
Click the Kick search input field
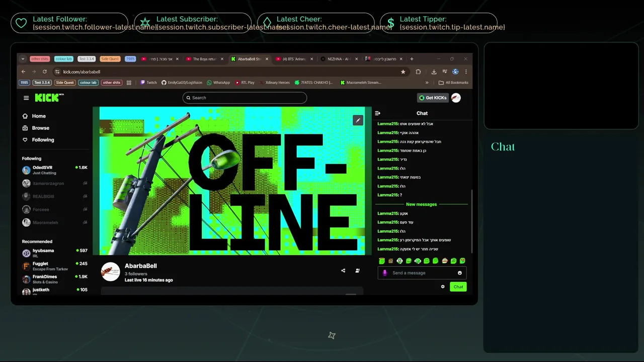point(245,98)
